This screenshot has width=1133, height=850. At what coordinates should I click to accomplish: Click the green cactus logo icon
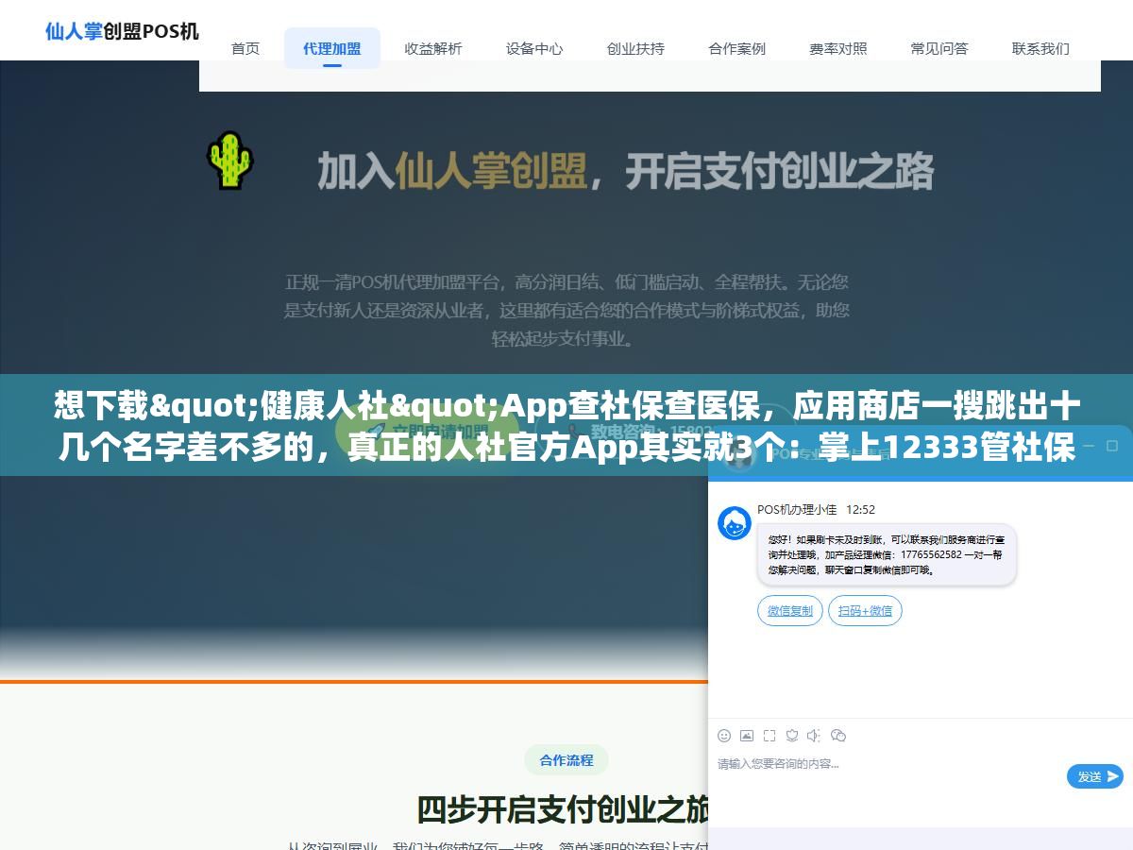click(x=230, y=161)
